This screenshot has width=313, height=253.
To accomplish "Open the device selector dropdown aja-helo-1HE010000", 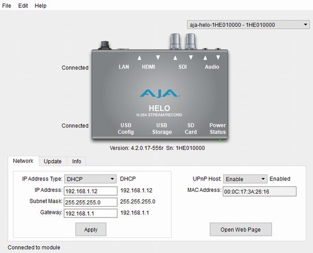I will pyautogui.click(x=248, y=25).
